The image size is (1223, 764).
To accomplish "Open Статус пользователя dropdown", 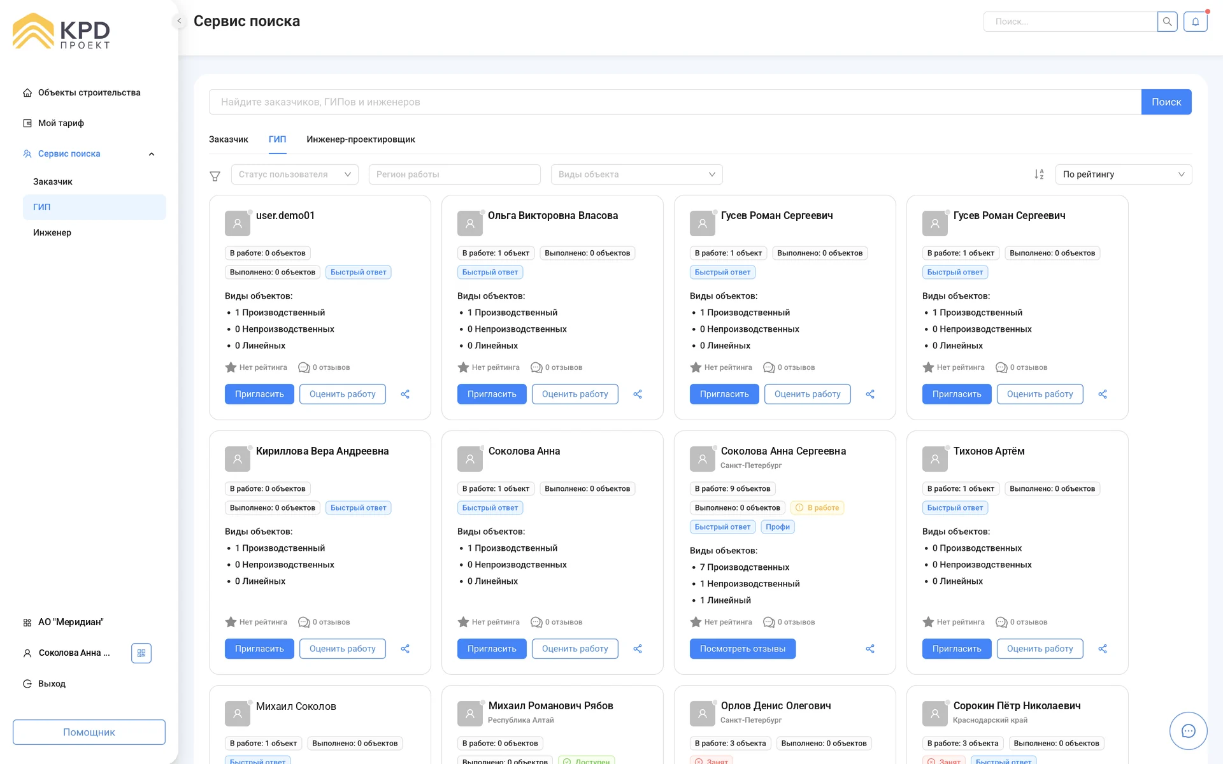I will tap(295, 174).
